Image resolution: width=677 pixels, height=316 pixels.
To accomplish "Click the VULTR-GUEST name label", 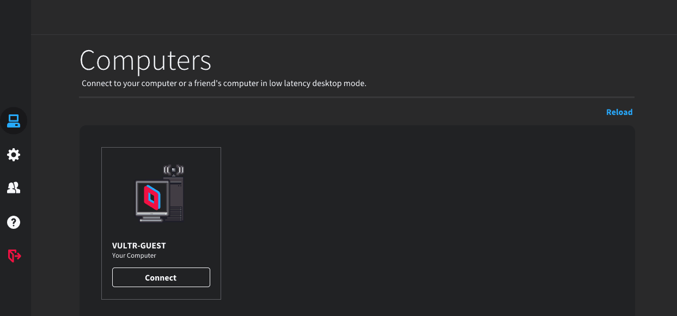I will point(138,246).
